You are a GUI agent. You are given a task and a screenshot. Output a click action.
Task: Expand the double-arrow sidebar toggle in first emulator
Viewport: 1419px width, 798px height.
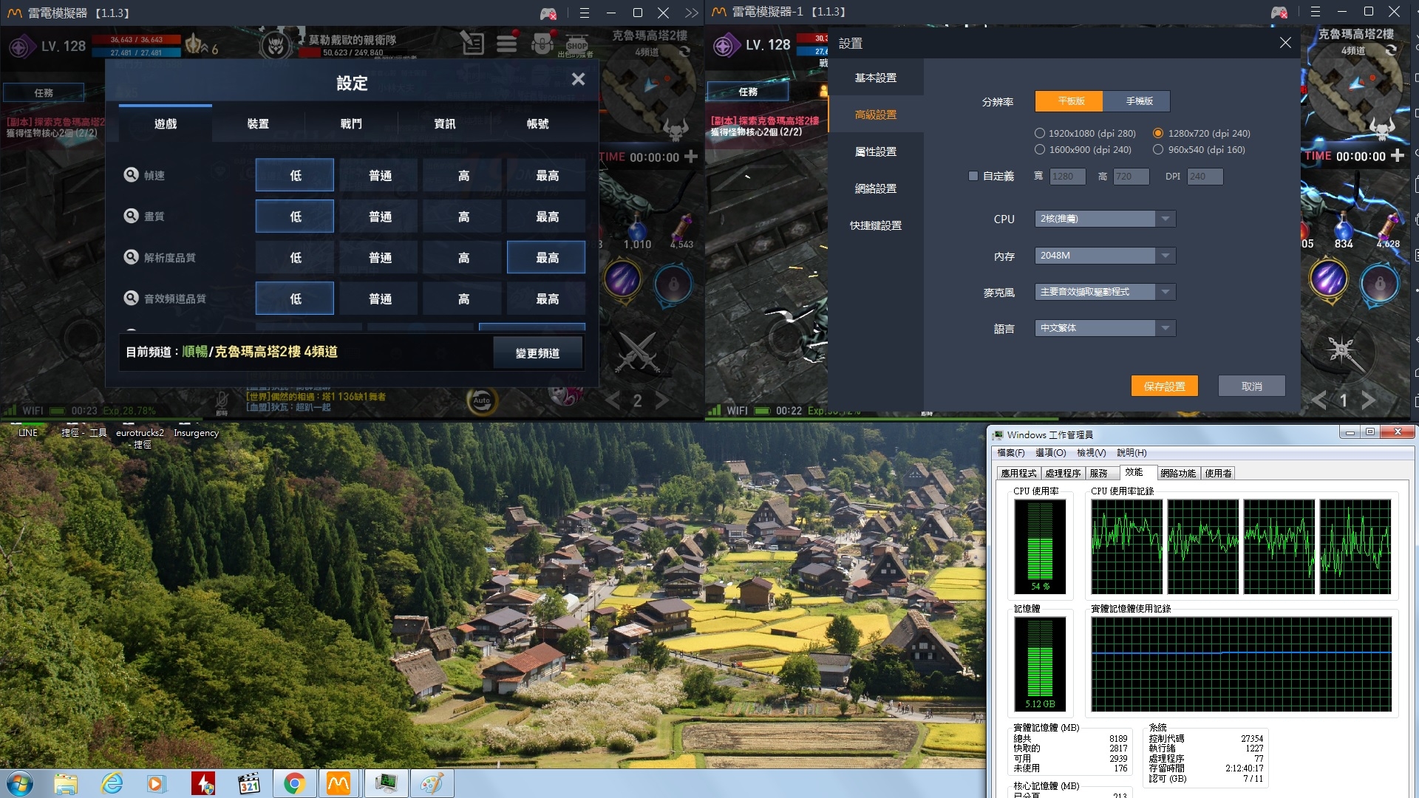point(692,13)
